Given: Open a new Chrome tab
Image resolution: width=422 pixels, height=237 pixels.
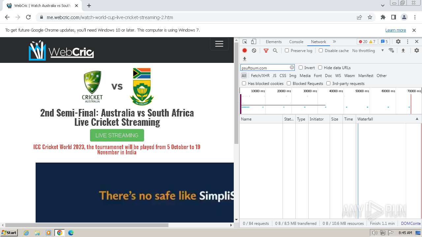Looking at the screenshot, I should point(89,6).
